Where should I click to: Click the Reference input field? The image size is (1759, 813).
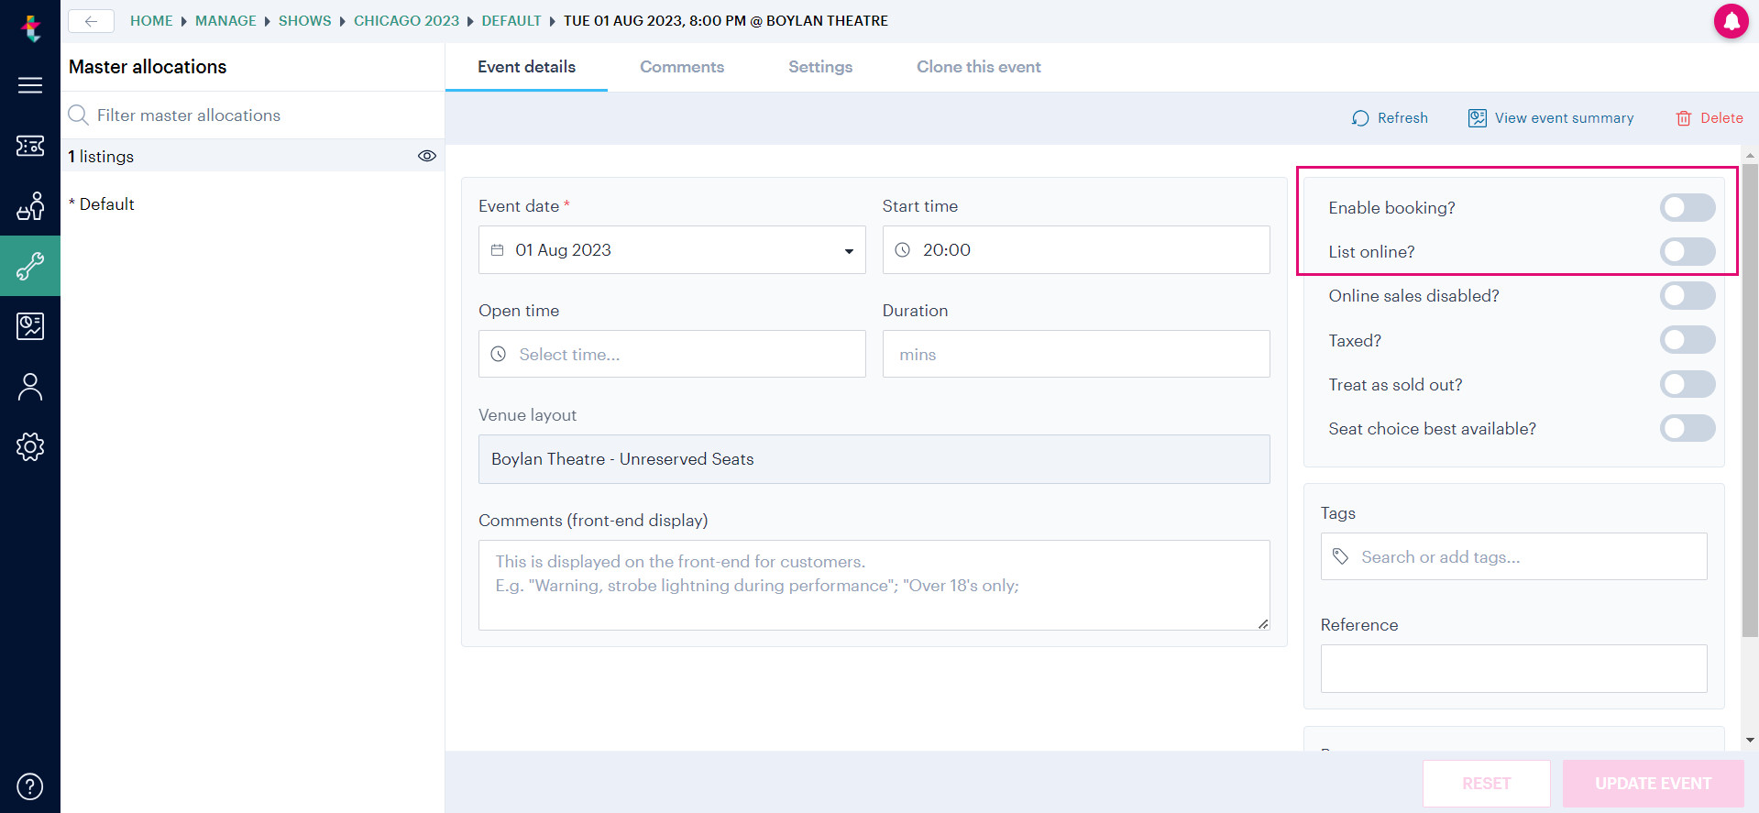tap(1513, 668)
